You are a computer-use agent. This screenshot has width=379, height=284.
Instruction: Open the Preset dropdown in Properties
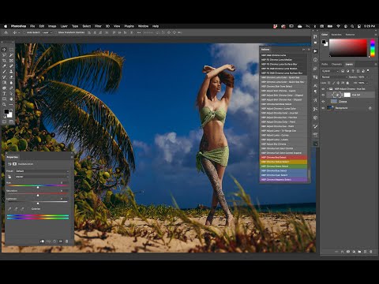(x=42, y=171)
